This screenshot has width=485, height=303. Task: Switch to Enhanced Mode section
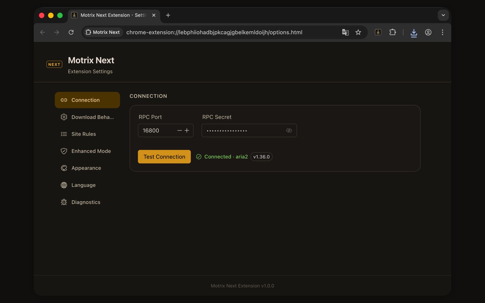[87, 151]
